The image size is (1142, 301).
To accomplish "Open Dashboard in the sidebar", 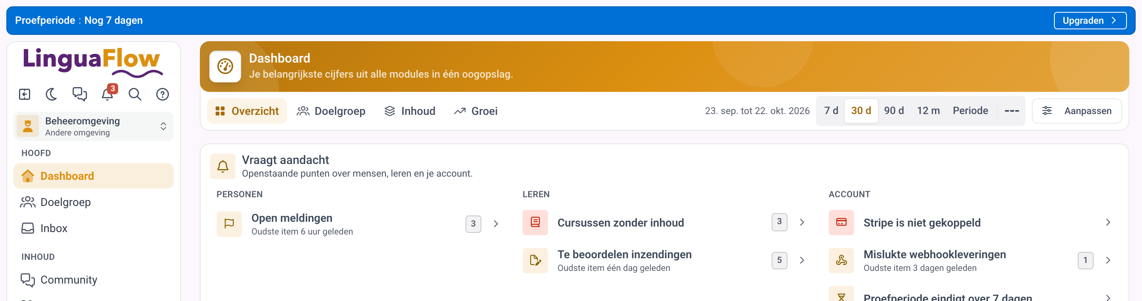I will coord(94,176).
